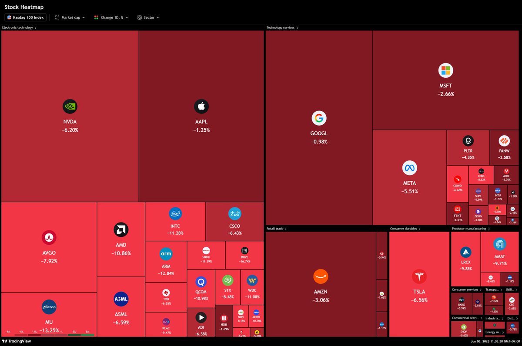This screenshot has height=346, width=522.
Task: Click the ASML logo icon
Action: (x=121, y=299)
